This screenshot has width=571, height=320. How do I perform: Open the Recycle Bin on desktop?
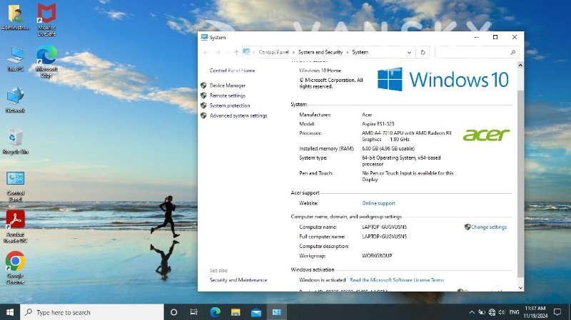click(x=15, y=139)
